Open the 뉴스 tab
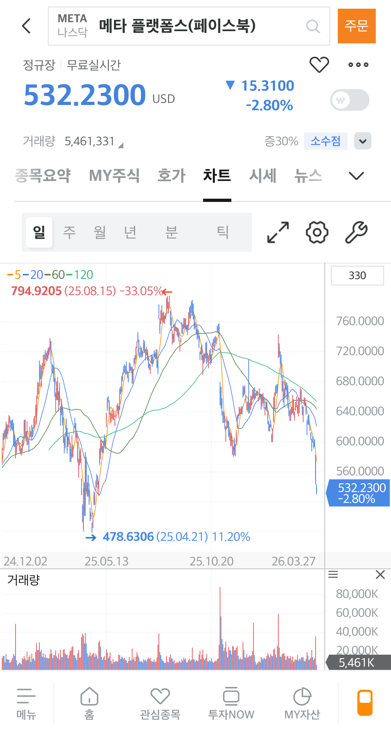The width and height of the screenshot is (391, 735). (x=308, y=176)
